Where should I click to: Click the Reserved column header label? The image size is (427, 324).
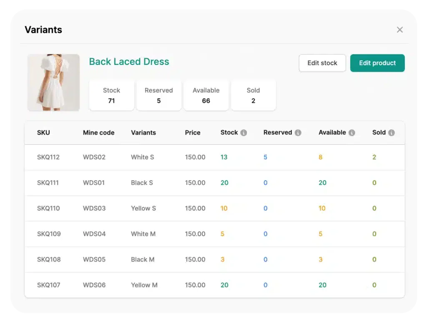point(277,132)
